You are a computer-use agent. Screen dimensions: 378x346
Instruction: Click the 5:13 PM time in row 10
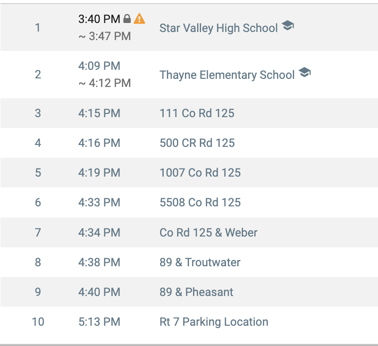tap(99, 322)
